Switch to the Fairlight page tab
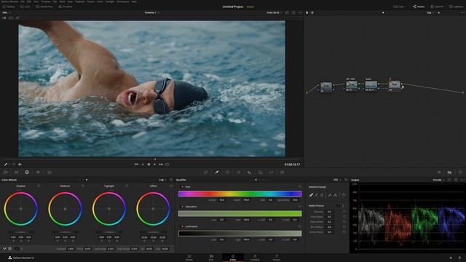 click(x=255, y=258)
